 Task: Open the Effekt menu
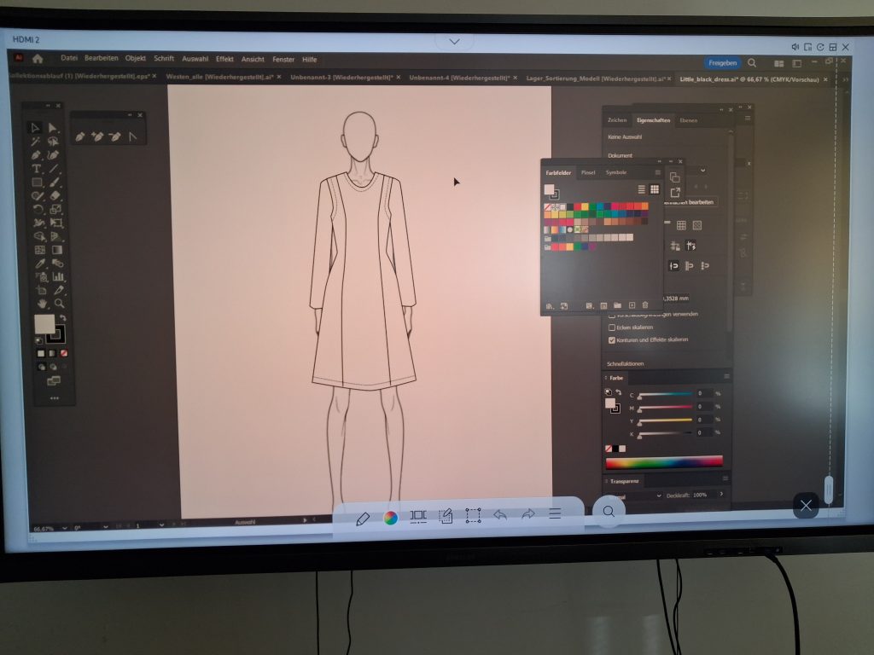[x=224, y=60]
